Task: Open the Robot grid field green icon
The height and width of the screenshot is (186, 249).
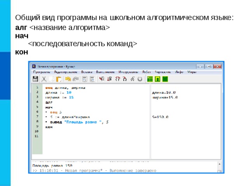Action: [150, 79]
